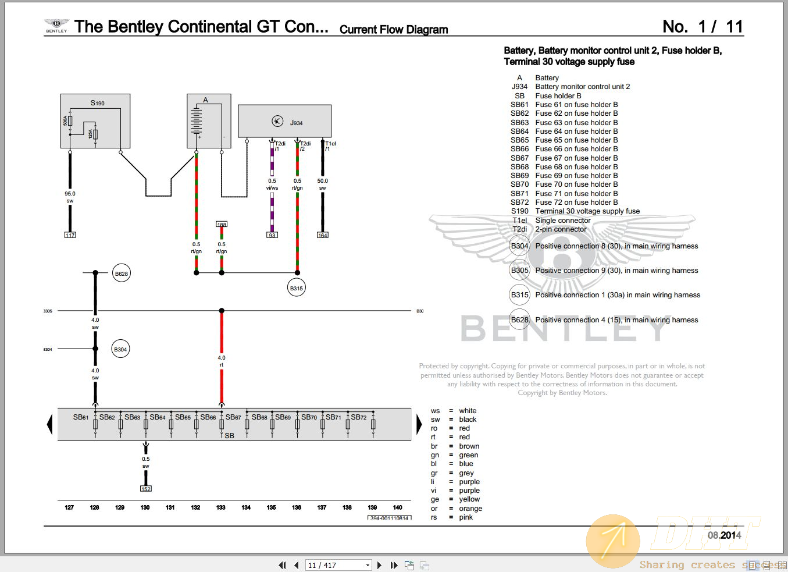Click the S190 component label
Viewport: 788px width, 572px height.
point(97,103)
